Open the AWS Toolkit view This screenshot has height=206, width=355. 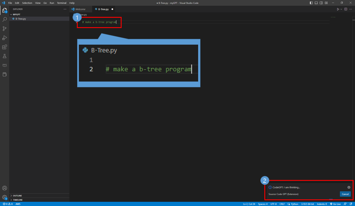[5, 65]
